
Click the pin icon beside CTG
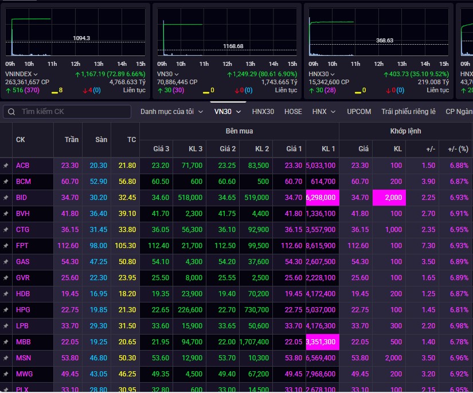point(6,230)
